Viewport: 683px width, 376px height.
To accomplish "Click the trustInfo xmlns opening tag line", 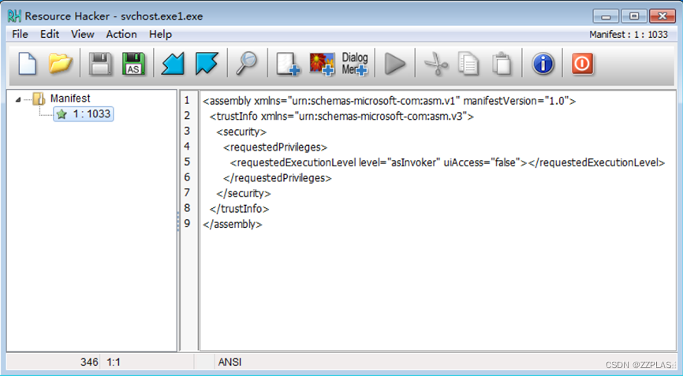I will point(341,116).
